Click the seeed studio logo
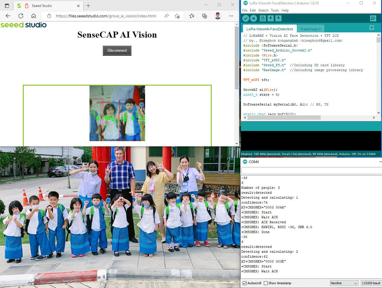This screenshot has height=288, width=382. tap(23, 25)
